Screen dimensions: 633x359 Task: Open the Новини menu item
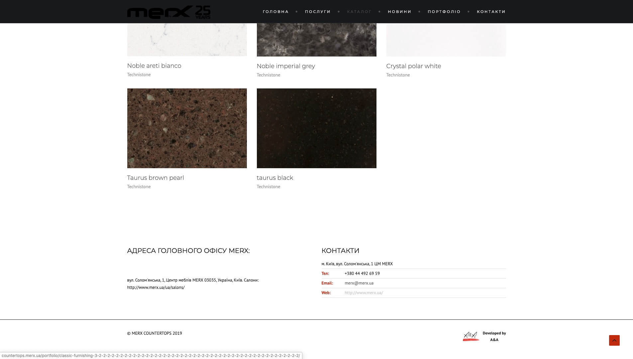[x=399, y=12]
